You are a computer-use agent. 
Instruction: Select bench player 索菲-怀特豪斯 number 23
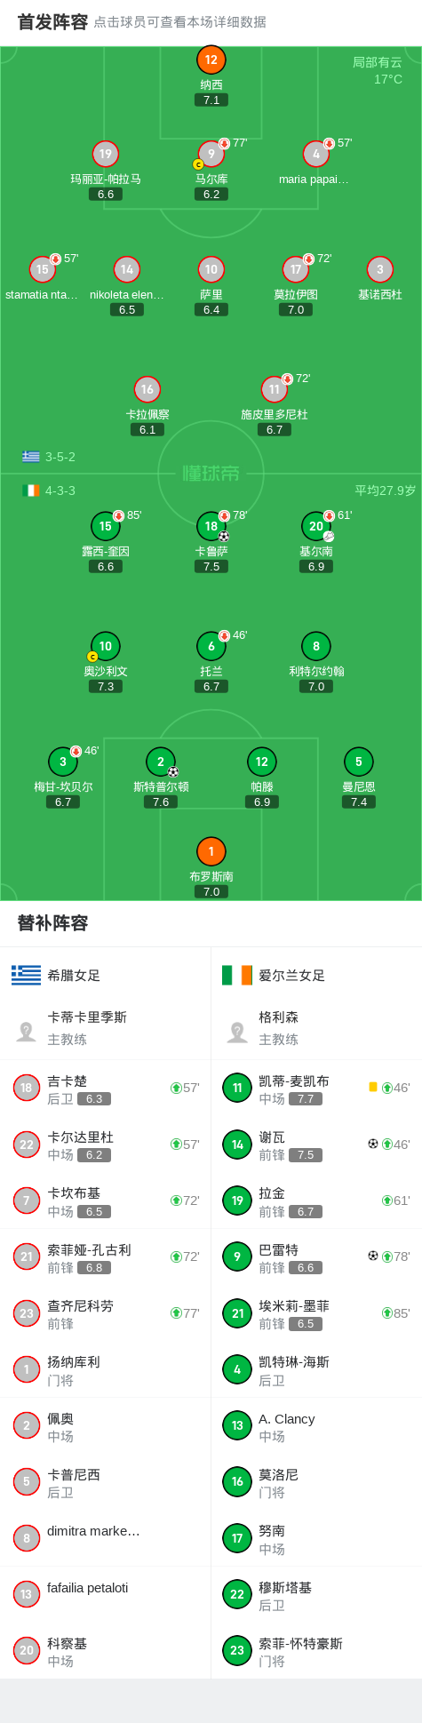[x=316, y=1651]
